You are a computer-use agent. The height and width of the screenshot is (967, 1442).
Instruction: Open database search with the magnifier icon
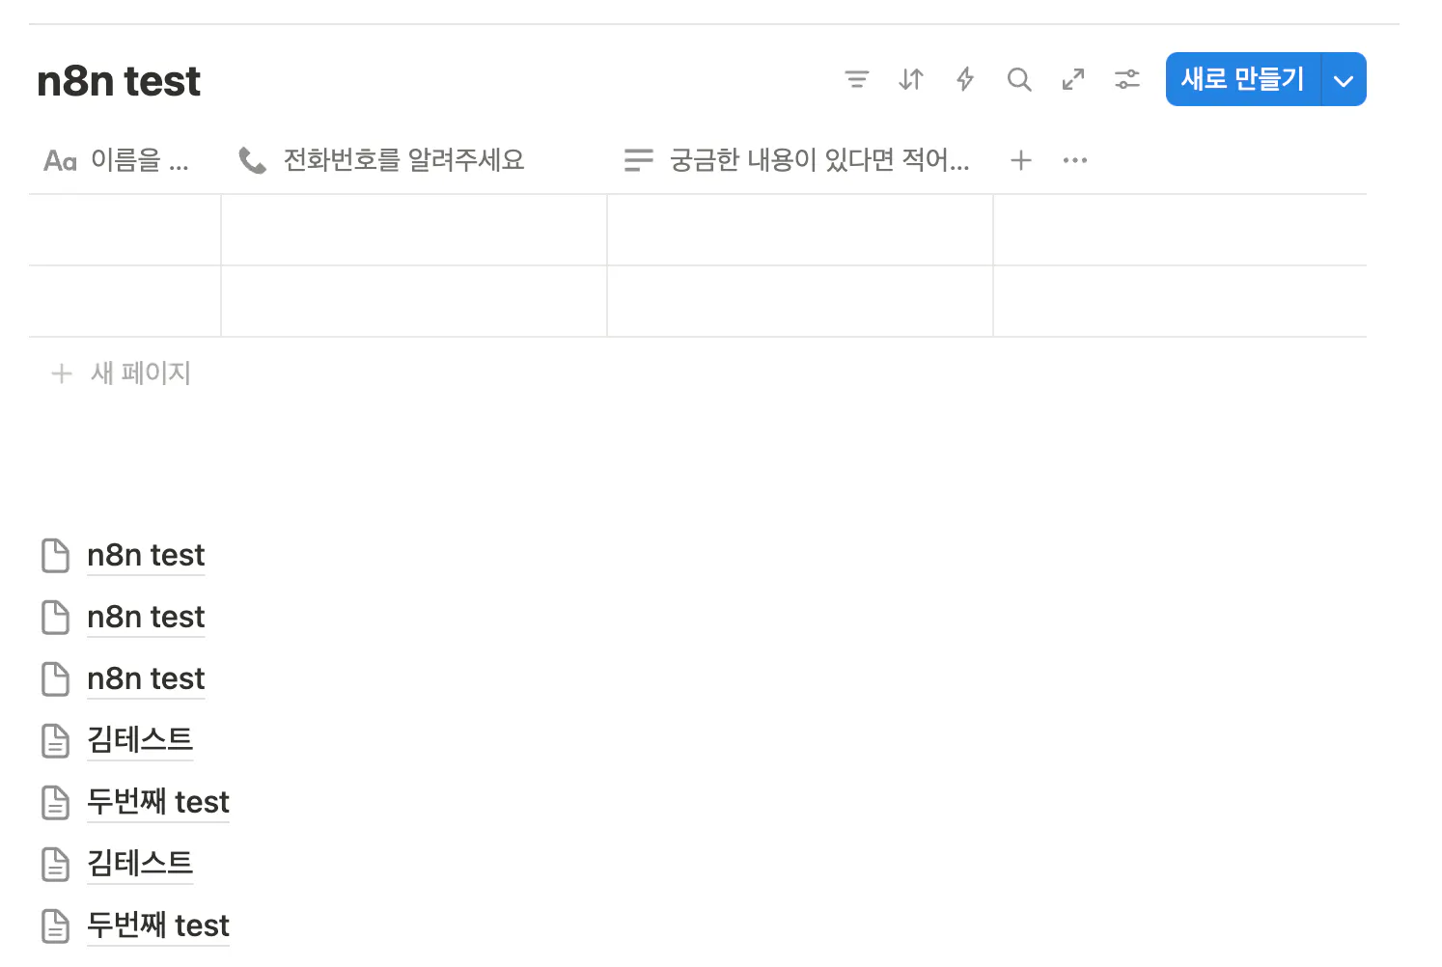tap(1019, 79)
